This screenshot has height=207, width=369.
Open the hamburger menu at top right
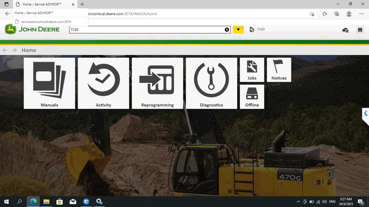click(360, 30)
